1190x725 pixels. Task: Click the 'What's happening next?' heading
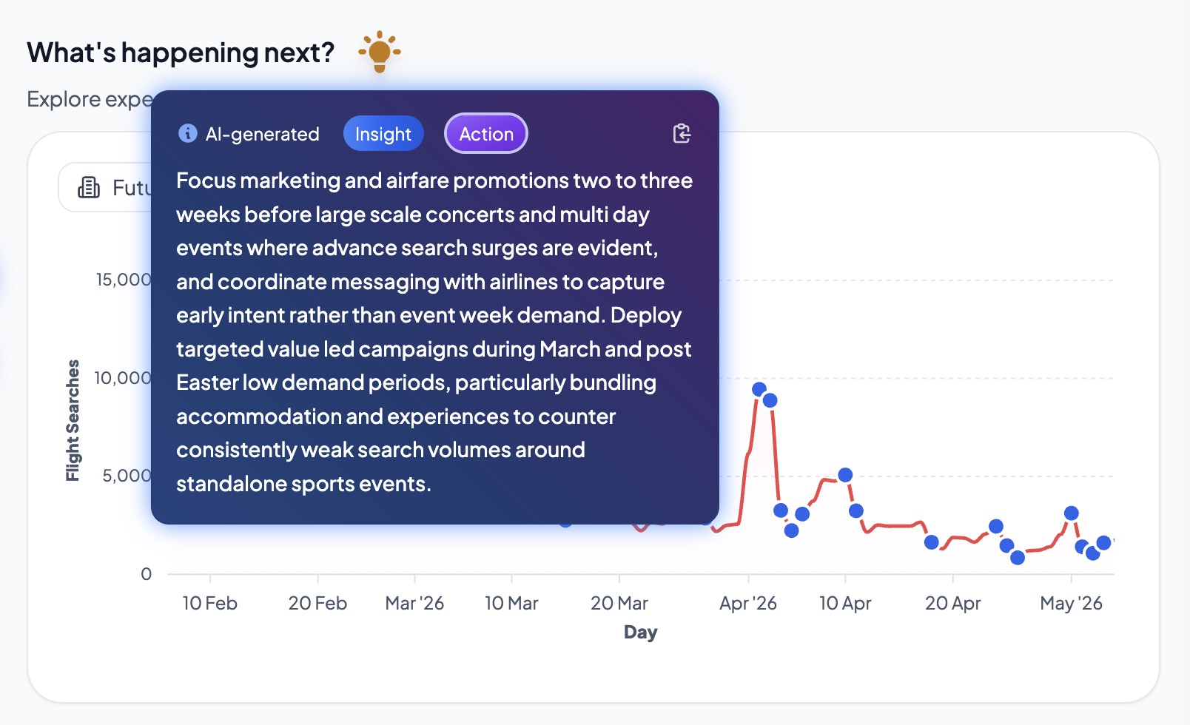point(181,53)
